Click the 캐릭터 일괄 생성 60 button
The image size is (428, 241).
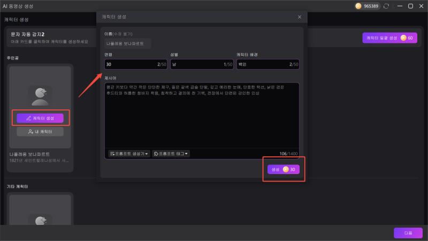[x=389, y=37]
